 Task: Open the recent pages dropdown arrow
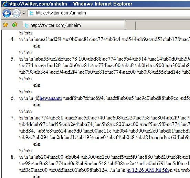pos(24,13)
